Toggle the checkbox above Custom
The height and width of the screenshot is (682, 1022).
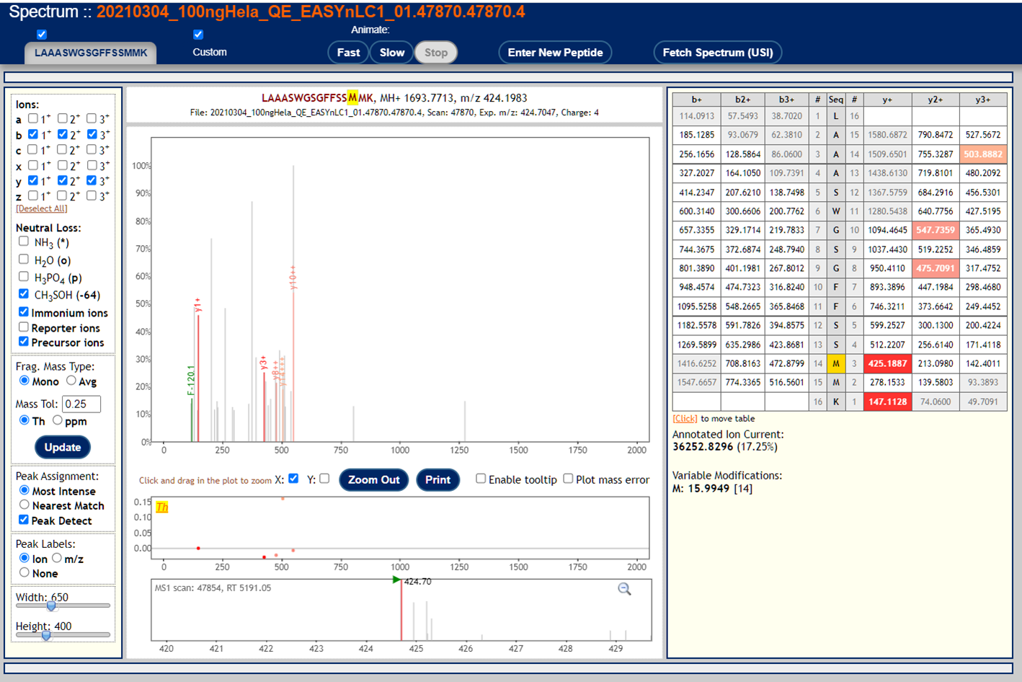[x=198, y=35]
